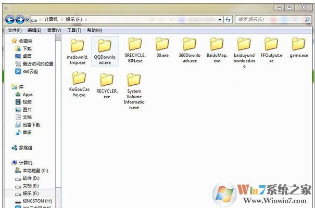
Task: Click the search box for 娱乐 (F:)
Action: point(273,19)
